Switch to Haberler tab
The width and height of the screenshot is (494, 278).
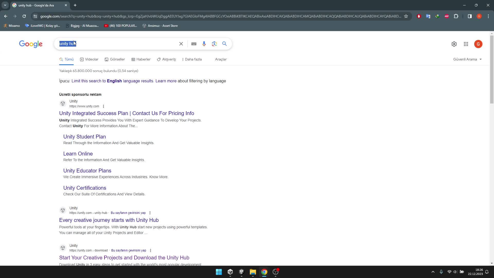coord(141,59)
